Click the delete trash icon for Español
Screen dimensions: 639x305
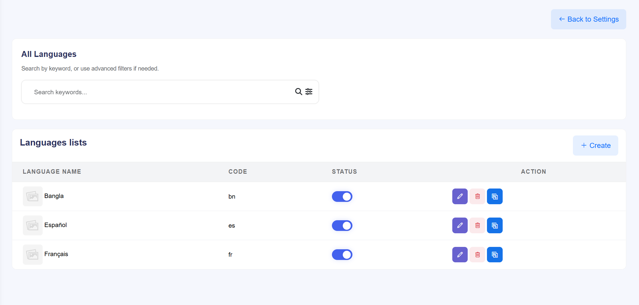pos(477,225)
